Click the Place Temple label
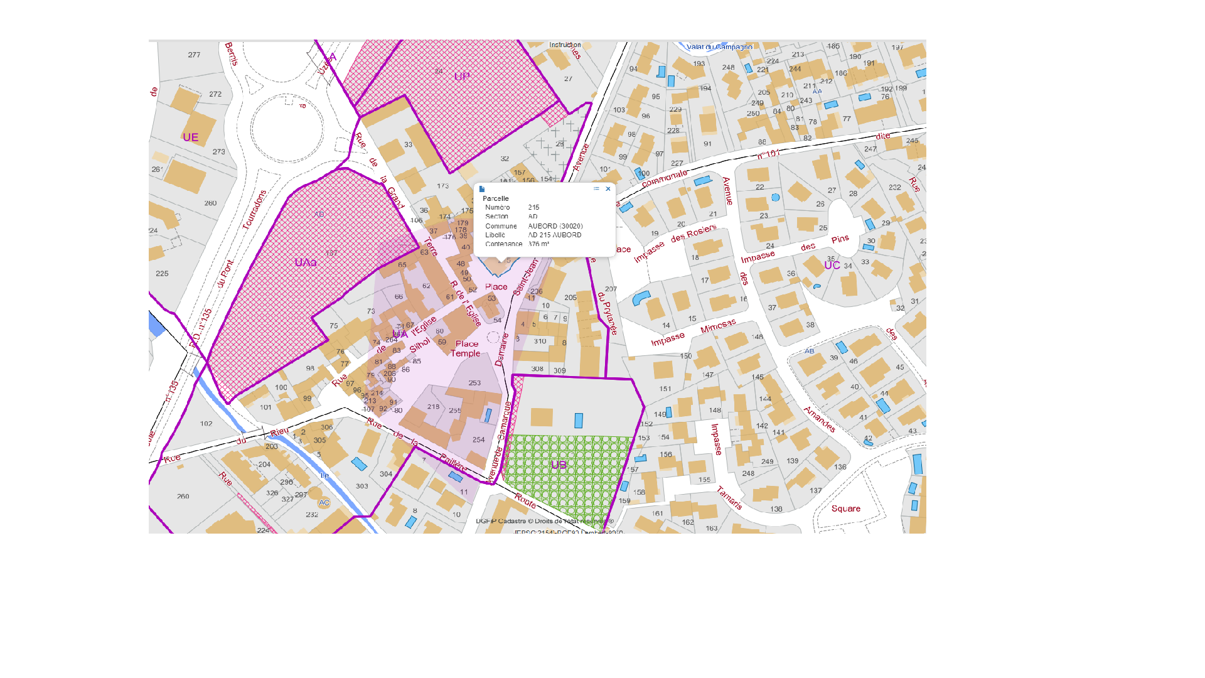1205x678 pixels. point(466,349)
